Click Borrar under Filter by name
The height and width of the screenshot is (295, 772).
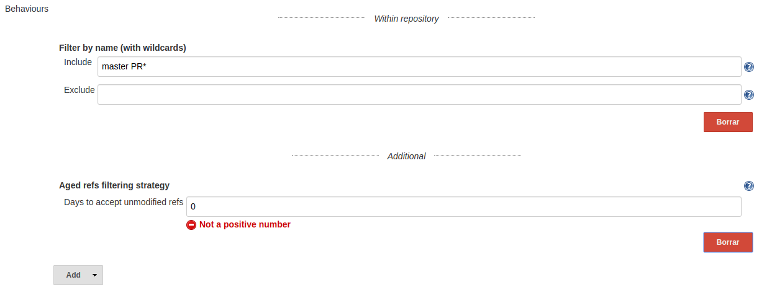[728, 122]
